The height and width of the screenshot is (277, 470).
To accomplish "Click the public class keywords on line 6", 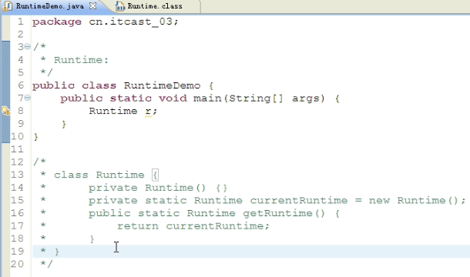I will [74, 86].
